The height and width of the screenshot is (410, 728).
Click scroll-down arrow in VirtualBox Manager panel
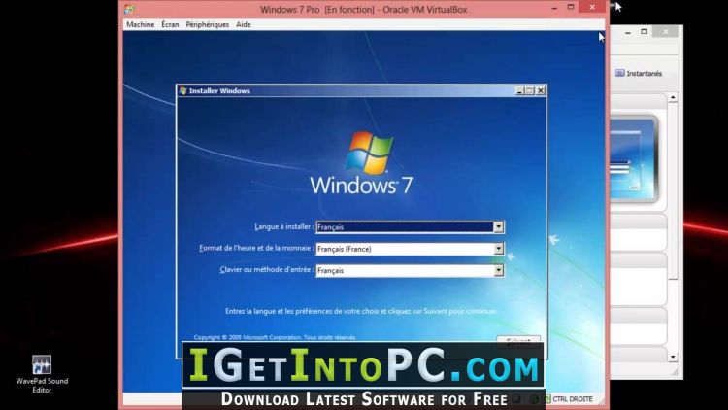click(673, 357)
